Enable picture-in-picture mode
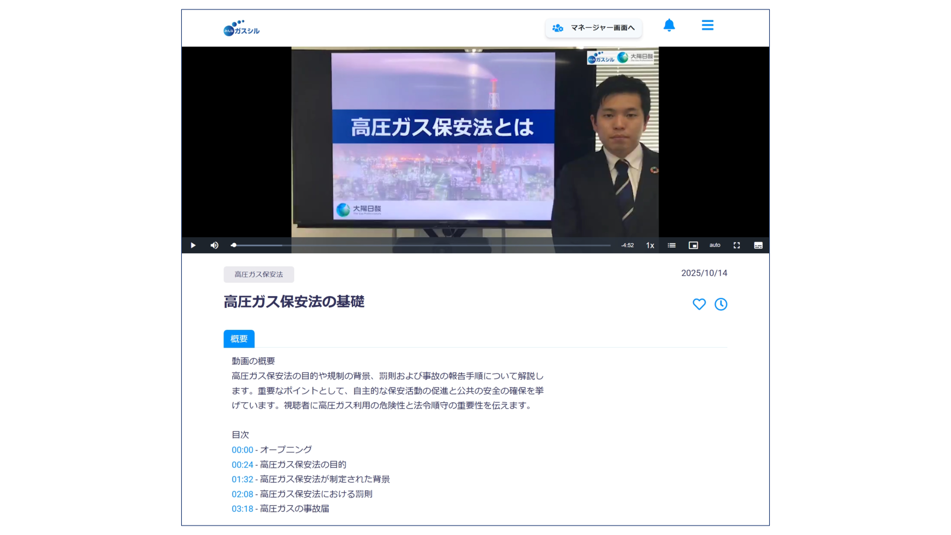Screen dimensions: 951x535 point(693,245)
